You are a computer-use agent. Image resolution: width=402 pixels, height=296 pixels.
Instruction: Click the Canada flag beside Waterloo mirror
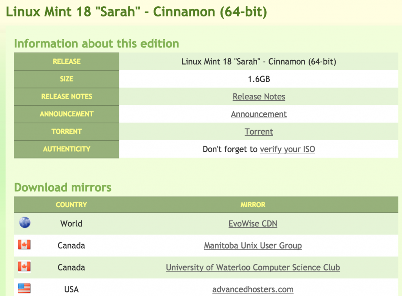pos(24,267)
